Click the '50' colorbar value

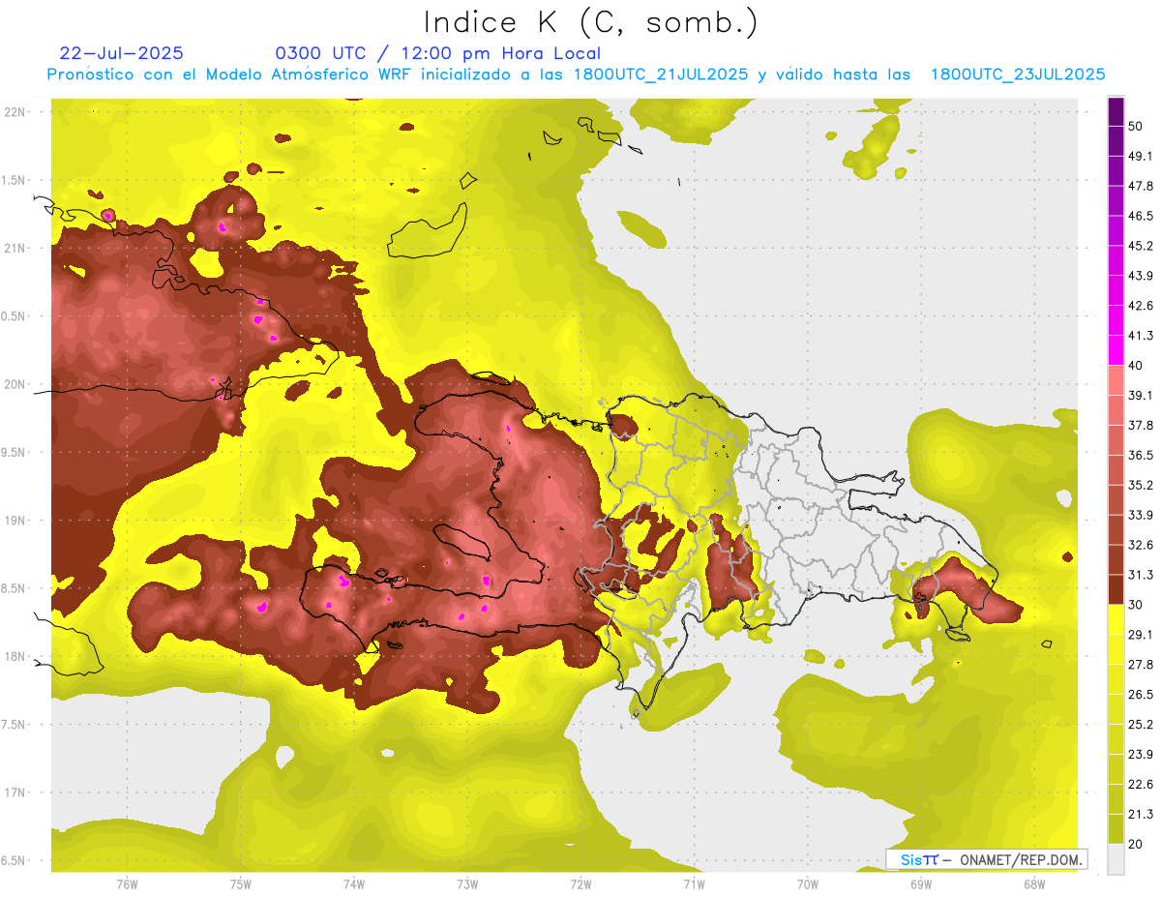click(1137, 127)
